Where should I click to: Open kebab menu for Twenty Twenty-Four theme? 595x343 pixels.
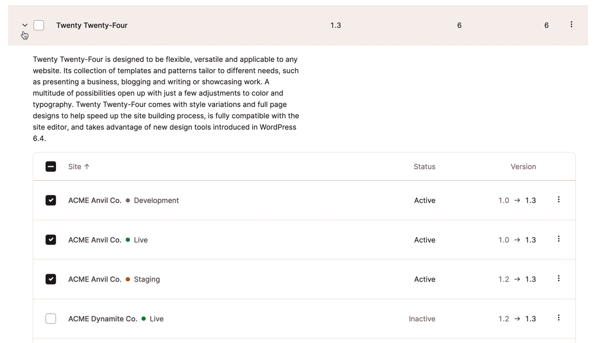[571, 25]
